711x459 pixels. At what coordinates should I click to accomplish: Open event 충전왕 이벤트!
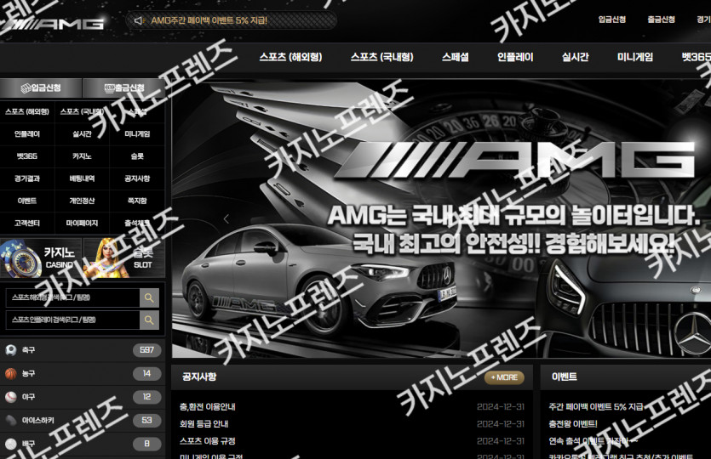[x=573, y=423]
